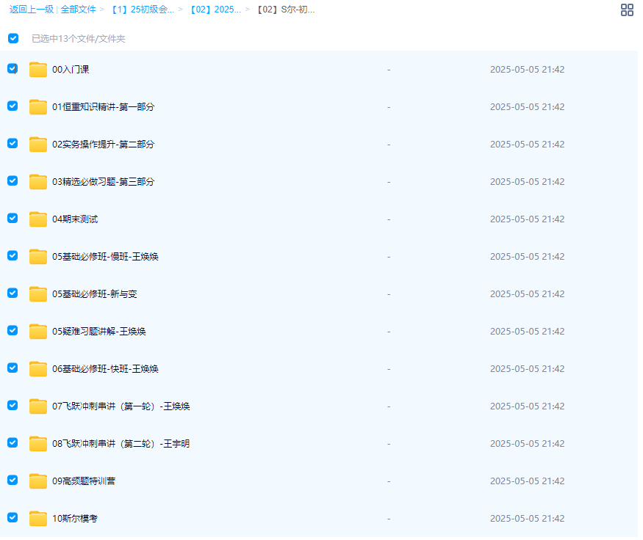643x540 pixels.
Task: Open the 03精选必做习题-第三部分 folder icon
Action: tap(37, 182)
